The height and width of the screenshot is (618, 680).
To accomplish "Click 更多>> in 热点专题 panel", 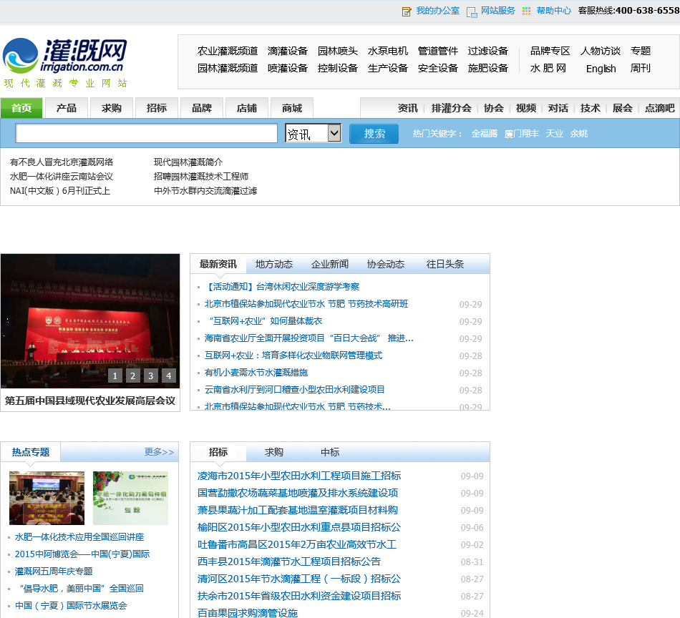I will coord(159,452).
